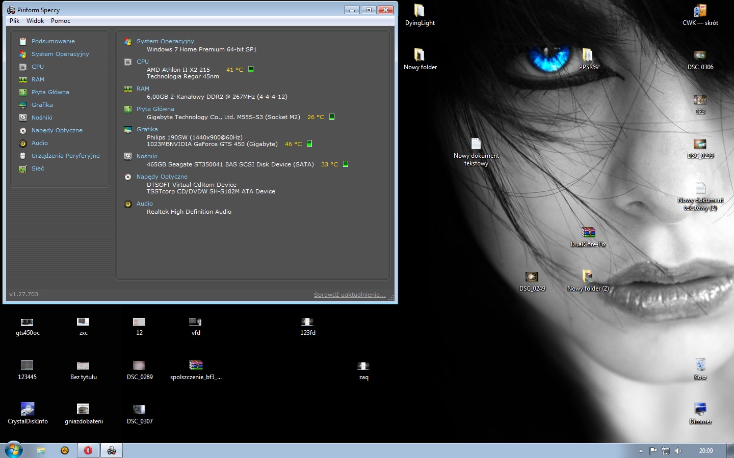The image size is (734, 458).
Task: Select the Bez tytułu image file
Action: point(84,370)
